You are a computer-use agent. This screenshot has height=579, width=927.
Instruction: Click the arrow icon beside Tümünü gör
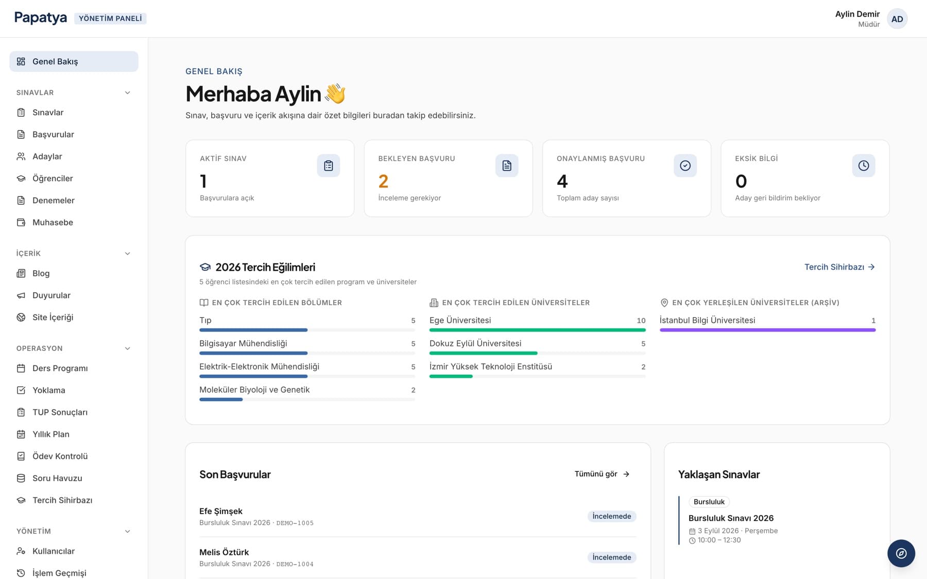click(626, 474)
